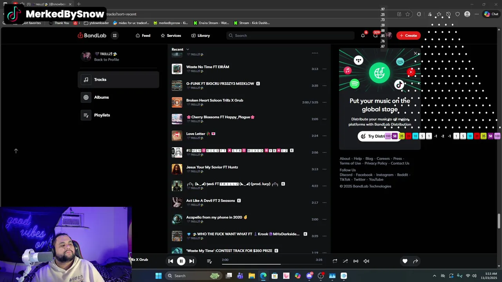Pause playback in bottom player
The width and height of the screenshot is (502, 282).
[181, 261]
